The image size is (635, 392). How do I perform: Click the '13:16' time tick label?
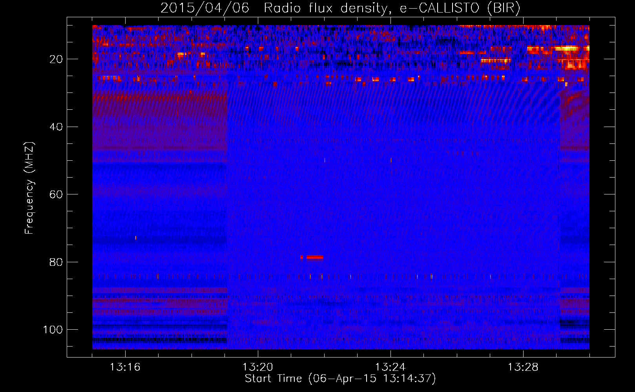click(x=125, y=367)
